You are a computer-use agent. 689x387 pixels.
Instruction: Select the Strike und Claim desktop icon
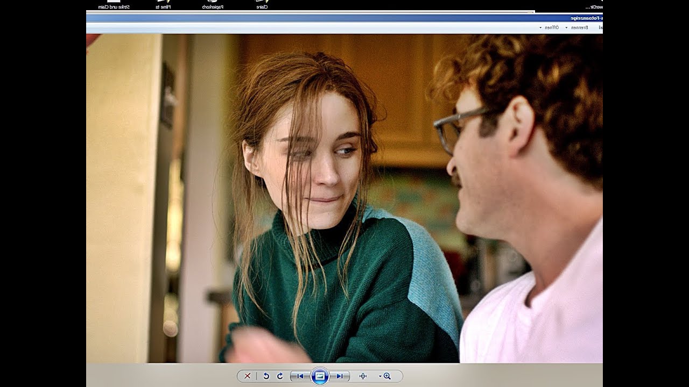[x=114, y=5]
